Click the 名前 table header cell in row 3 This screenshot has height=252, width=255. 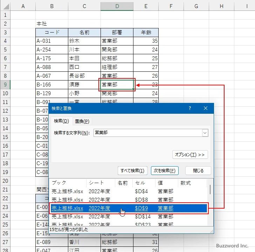point(84,32)
